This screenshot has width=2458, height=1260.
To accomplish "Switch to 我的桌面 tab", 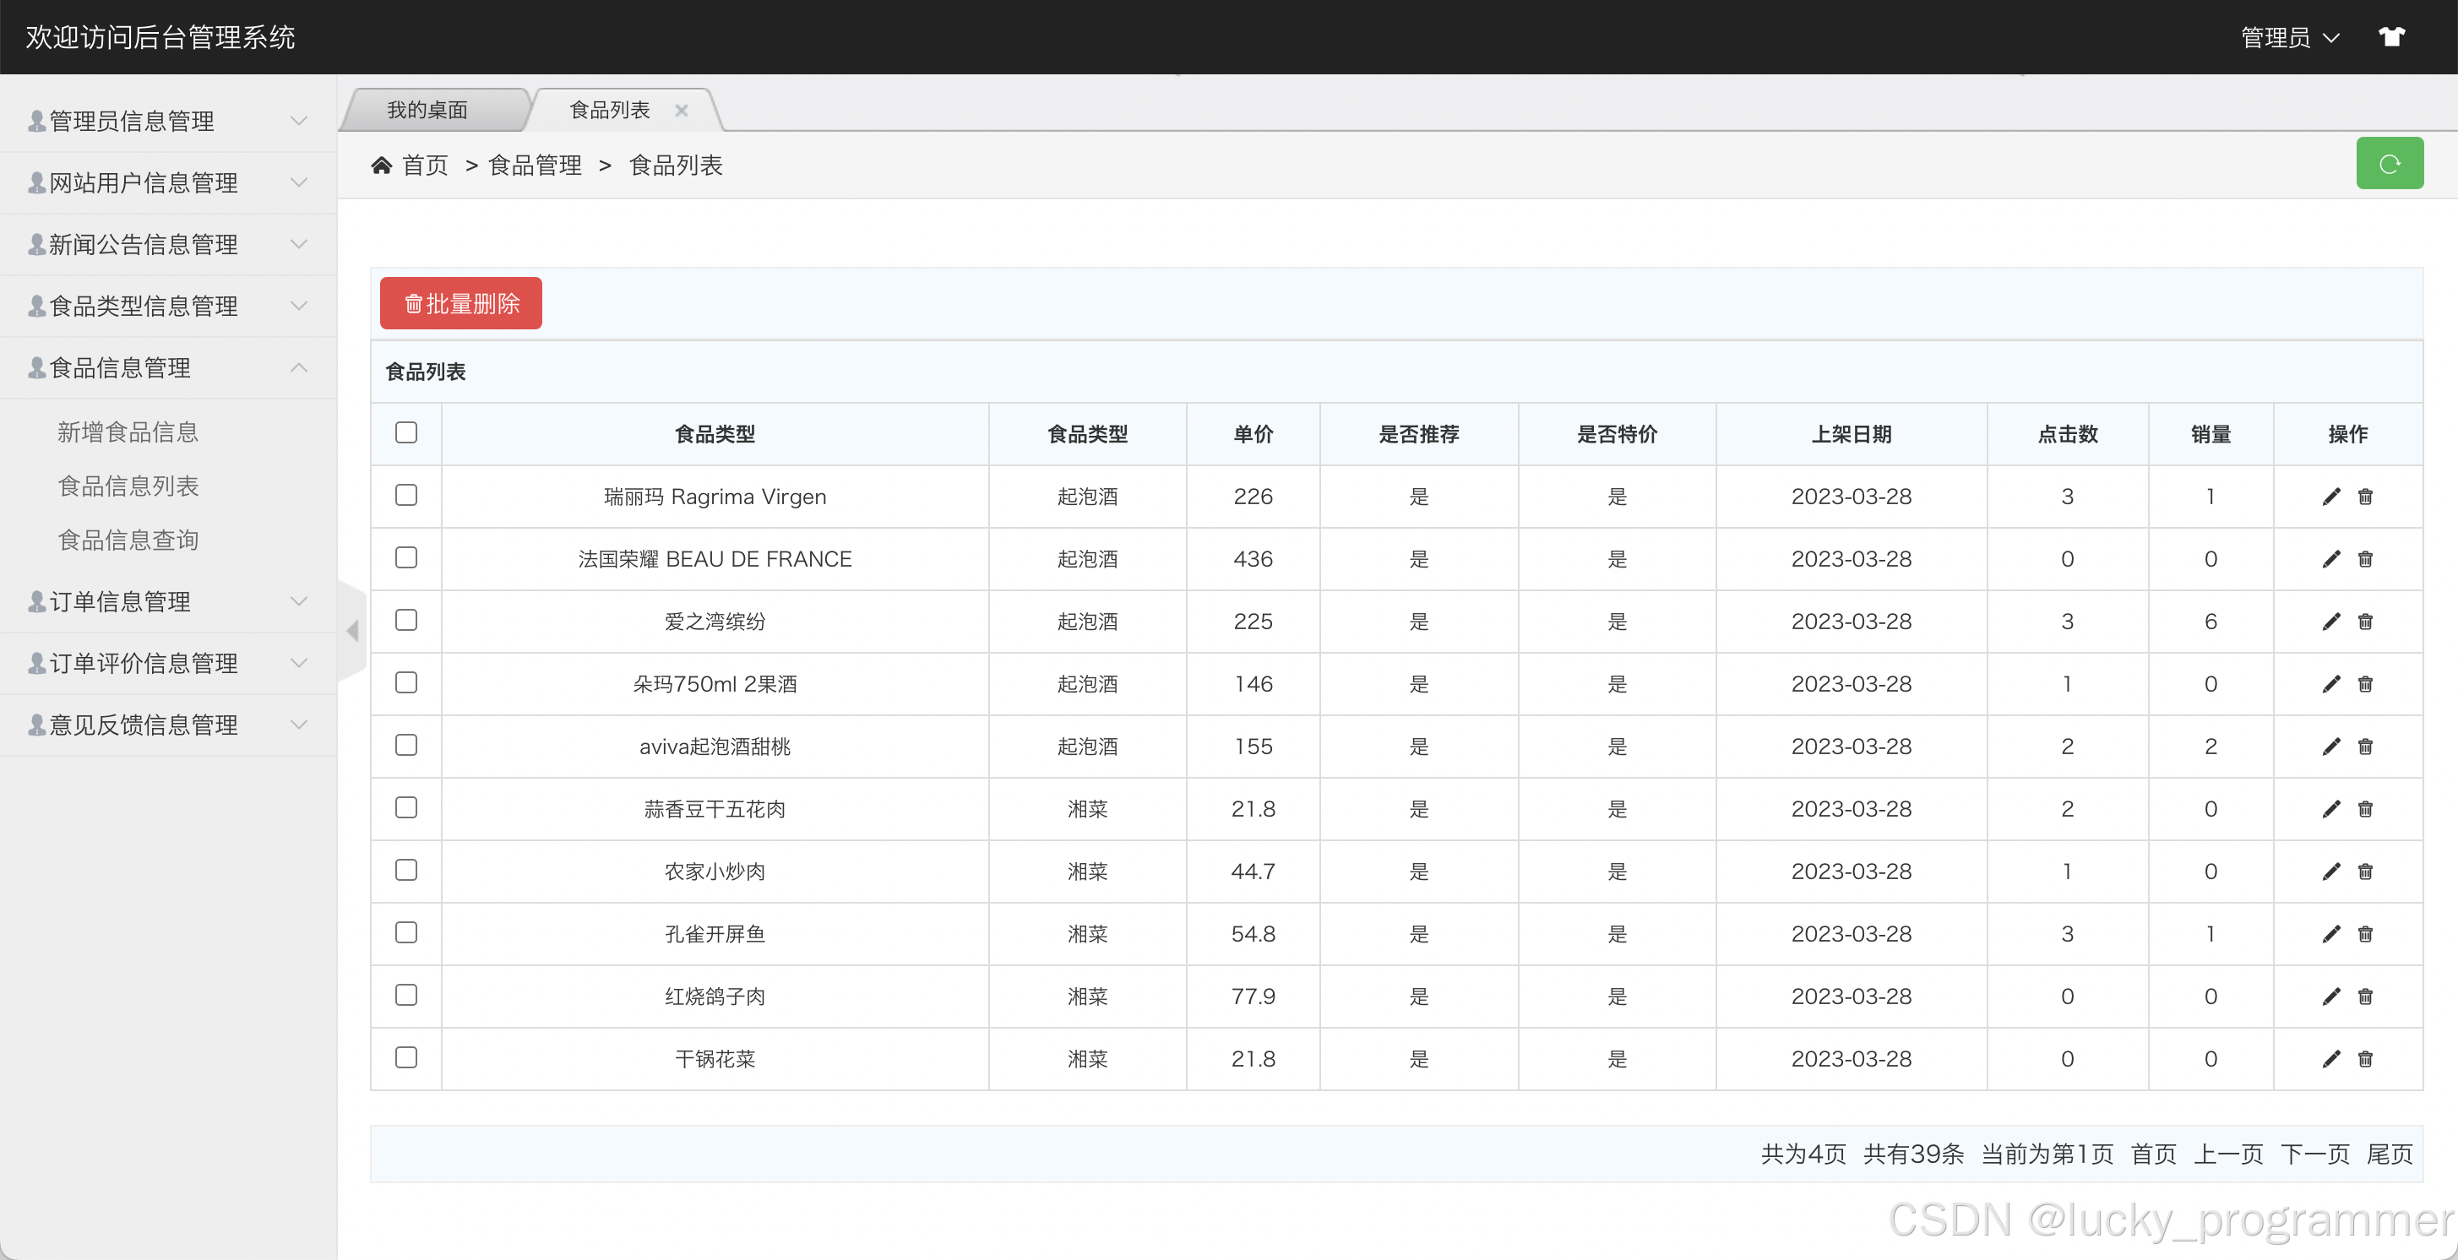I will pyautogui.click(x=428, y=110).
